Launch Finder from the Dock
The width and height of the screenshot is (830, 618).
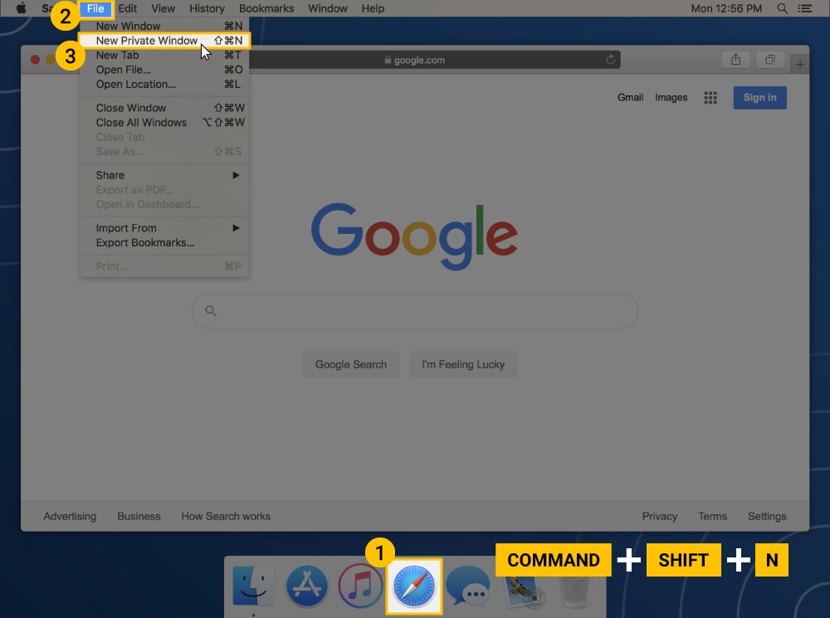tap(253, 586)
